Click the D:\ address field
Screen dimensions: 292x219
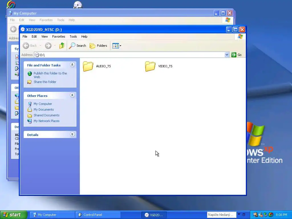pos(129,55)
